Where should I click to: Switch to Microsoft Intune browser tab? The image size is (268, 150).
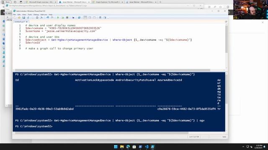tap(75, 2)
